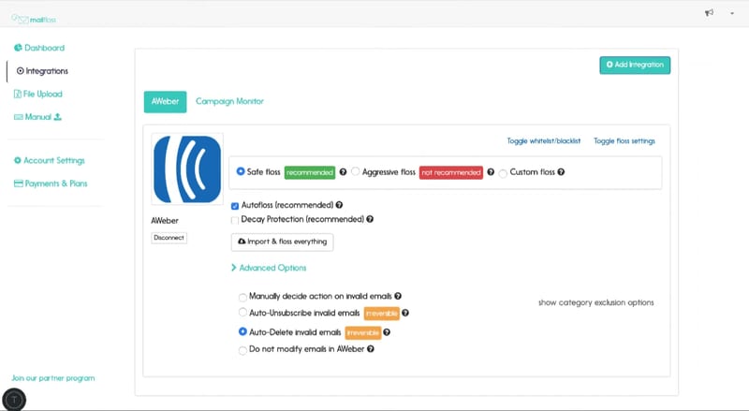Click the help icon next to Safe floss

tap(343, 172)
